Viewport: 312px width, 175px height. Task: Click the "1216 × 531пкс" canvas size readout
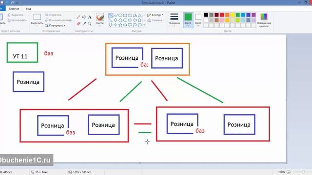point(82,172)
